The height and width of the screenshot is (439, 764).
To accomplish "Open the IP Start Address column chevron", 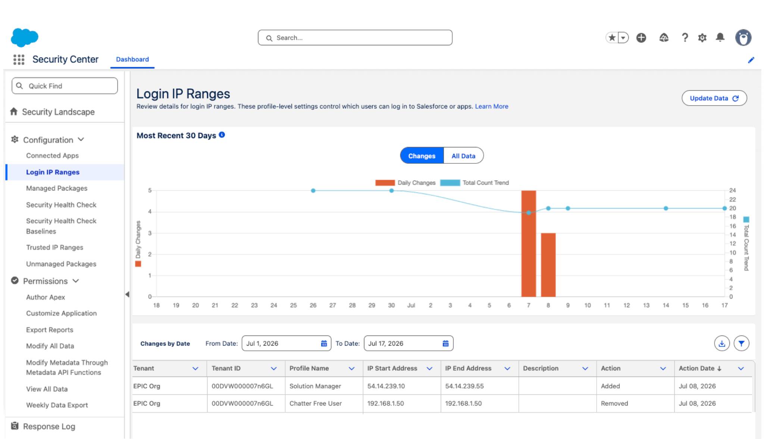I will point(429,369).
